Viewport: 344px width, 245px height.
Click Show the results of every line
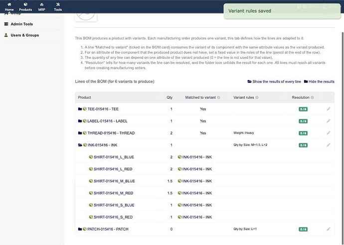tap(274, 82)
